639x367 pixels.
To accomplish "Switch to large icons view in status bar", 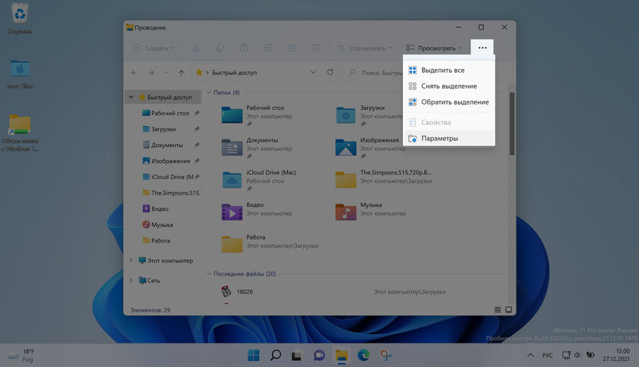I will pos(508,309).
